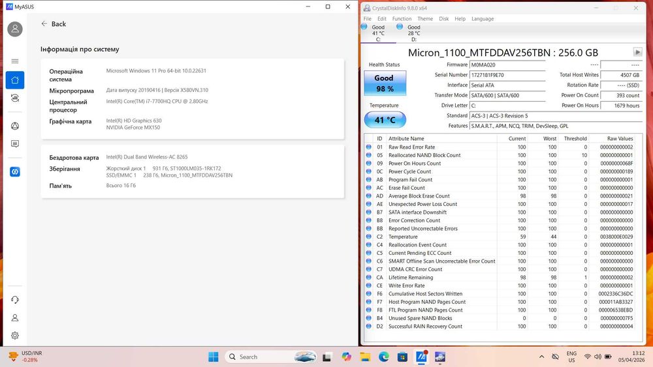Open the MyASUS headset support icon
Viewport: 653px width, 367px height.
[15, 300]
